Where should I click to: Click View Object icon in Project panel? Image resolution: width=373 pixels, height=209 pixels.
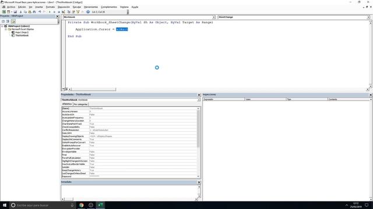pos(8,21)
